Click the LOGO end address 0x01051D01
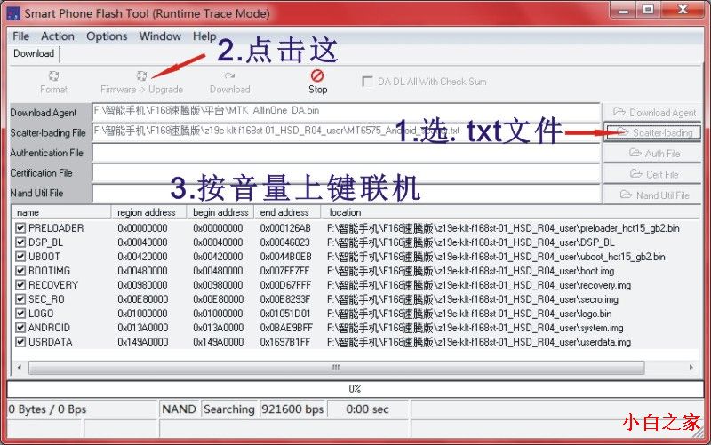This screenshot has height=445, width=711. pos(285,314)
